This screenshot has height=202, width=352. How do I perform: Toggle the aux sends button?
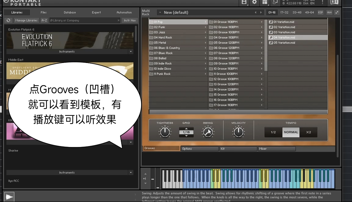[329, 12]
